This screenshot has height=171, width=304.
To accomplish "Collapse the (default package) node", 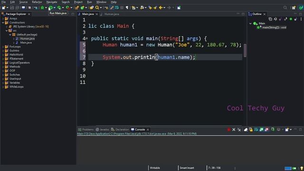I will click(10, 35).
